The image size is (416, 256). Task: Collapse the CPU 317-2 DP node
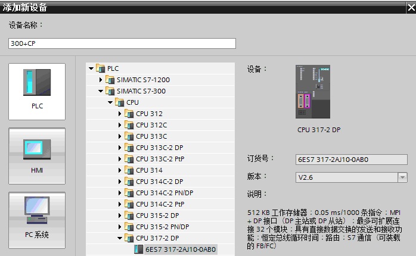120,238
